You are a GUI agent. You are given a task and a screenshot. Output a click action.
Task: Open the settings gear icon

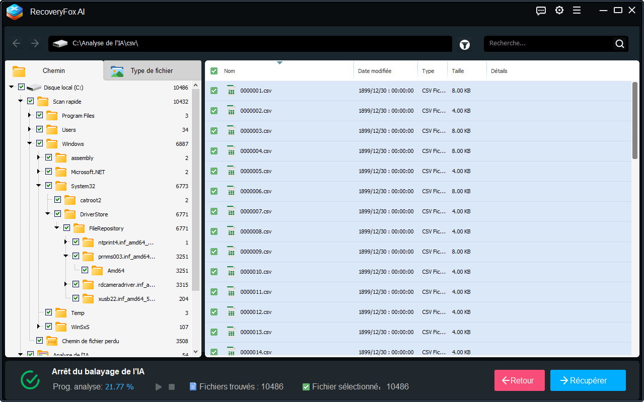(559, 11)
